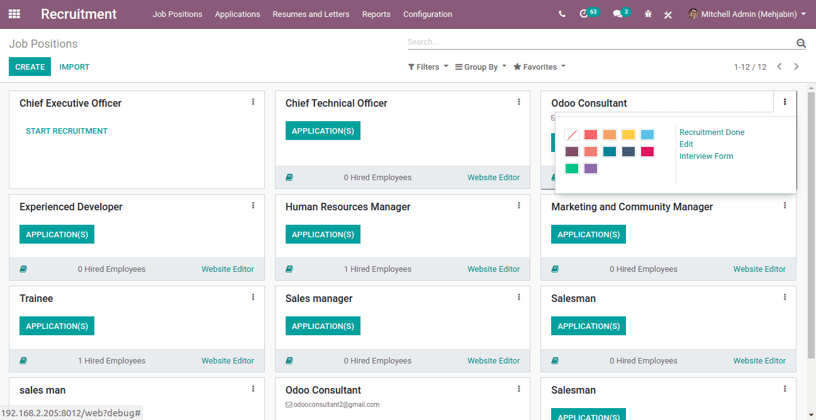Click book icon on Marketing and Community Manager card
Screen dimensions: 816x420
pyautogui.click(x=555, y=269)
